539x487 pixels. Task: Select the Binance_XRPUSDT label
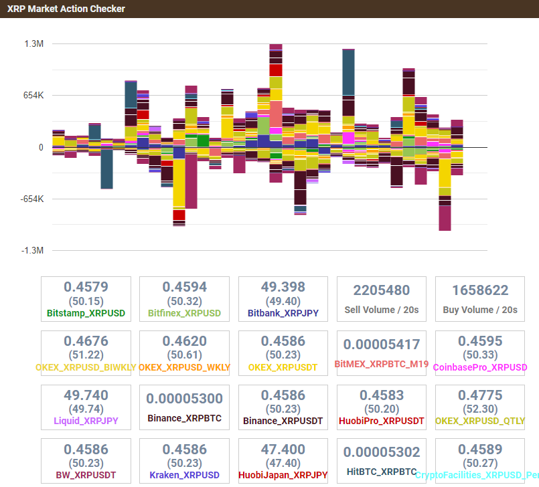click(x=283, y=421)
